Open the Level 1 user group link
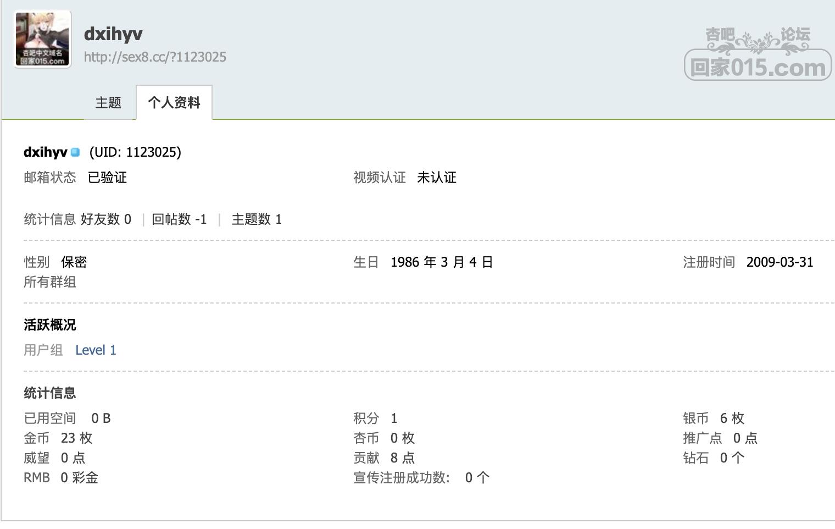Screen dimensions: 835x529 [96, 350]
